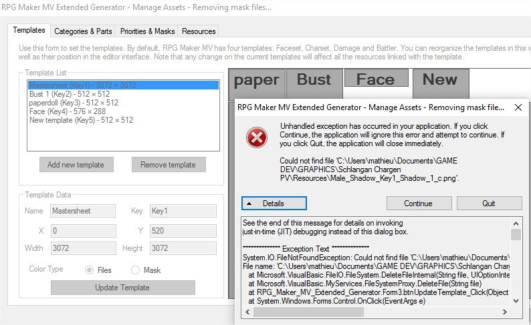The height and width of the screenshot is (325, 531).
Task: Click the vertical scrollbar thumb in details
Action: point(516,234)
